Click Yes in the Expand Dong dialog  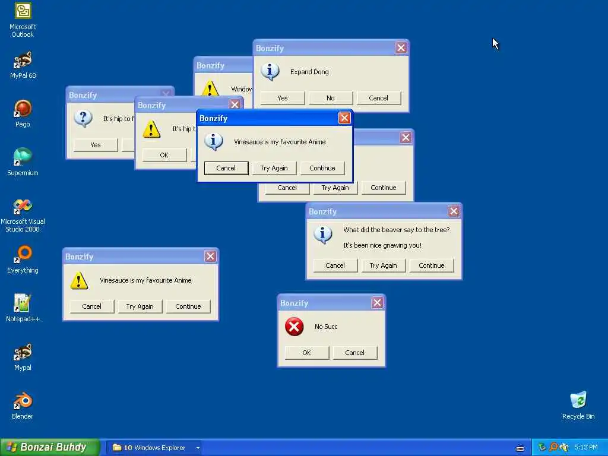(x=283, y=98)
